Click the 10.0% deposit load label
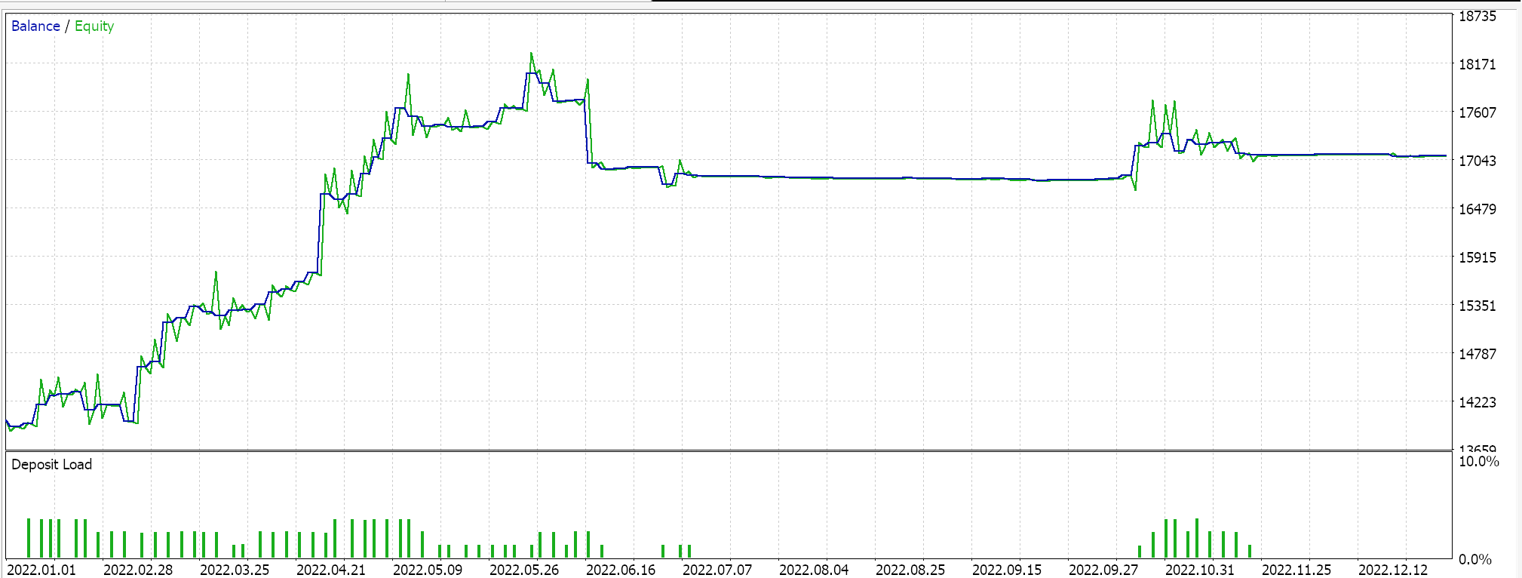1522x578 pixels. (x=1479, y=461)
